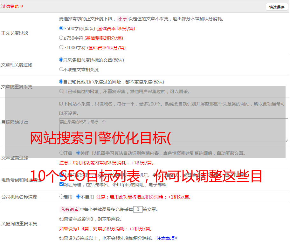The height and width of the screenshot is (244, 290).
Task: Toggle the 网址清理 checkbox
Action: [61, 184]
